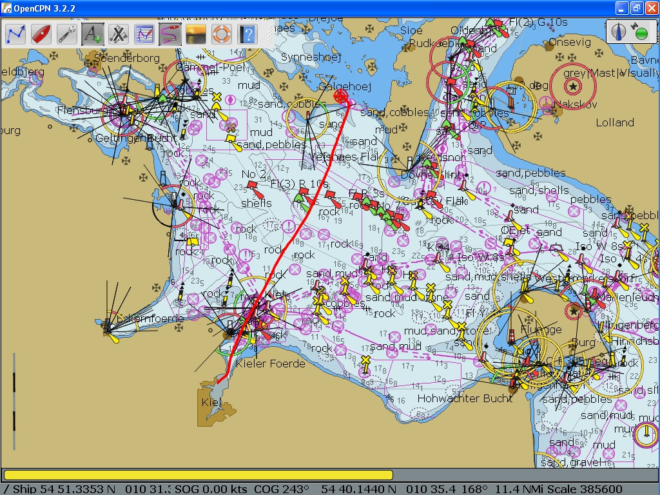Click the 'Nakskov' label
Image resolution: width=660 pixels, height=495 pixels.
[575, 104]
